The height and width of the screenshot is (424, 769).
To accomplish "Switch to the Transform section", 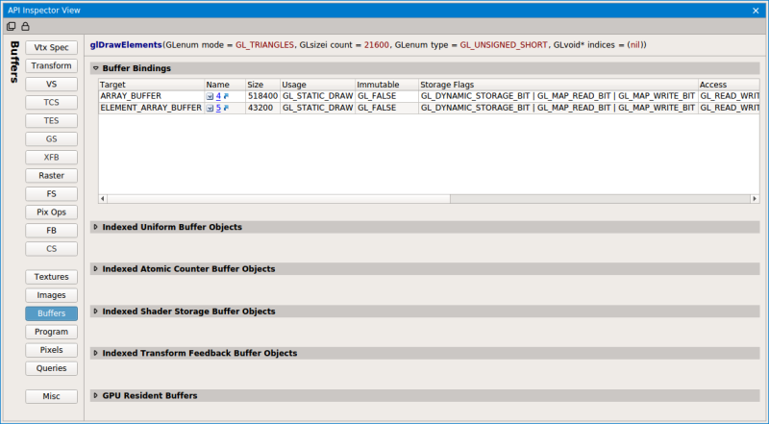I will (52, 65).
